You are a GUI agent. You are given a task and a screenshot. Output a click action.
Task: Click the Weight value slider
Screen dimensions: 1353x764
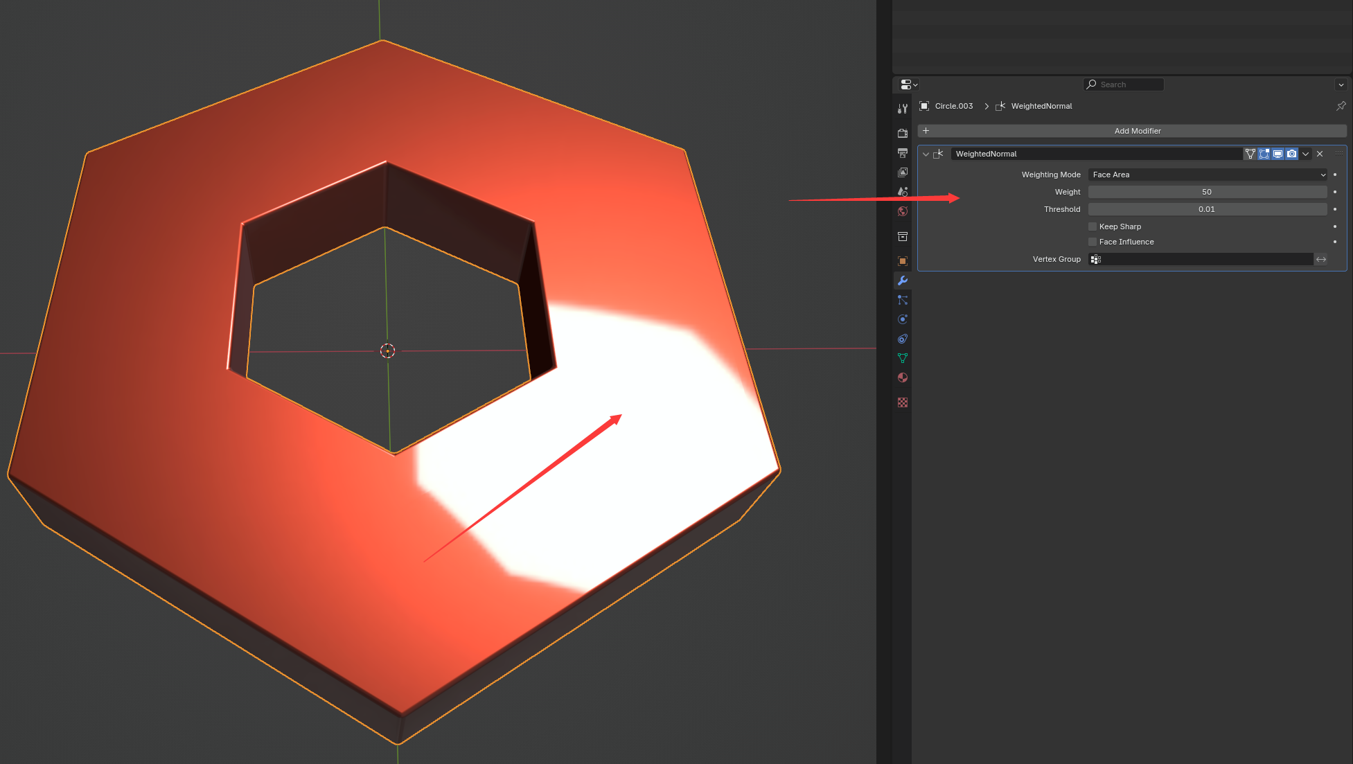(1207, 192)
